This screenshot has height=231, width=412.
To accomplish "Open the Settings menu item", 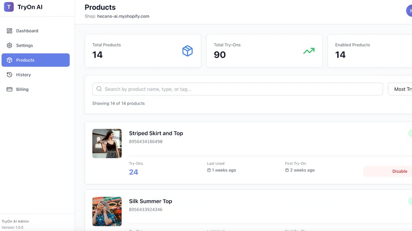I will pyautogui.click(x=36, y=46).
